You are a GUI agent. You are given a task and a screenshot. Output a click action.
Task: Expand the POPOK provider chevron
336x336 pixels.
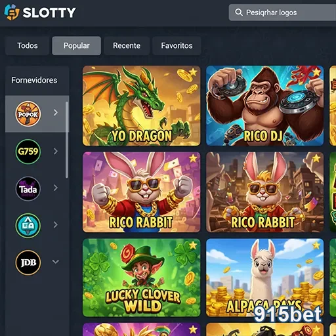pyautogui.click(x=56, y=112)
